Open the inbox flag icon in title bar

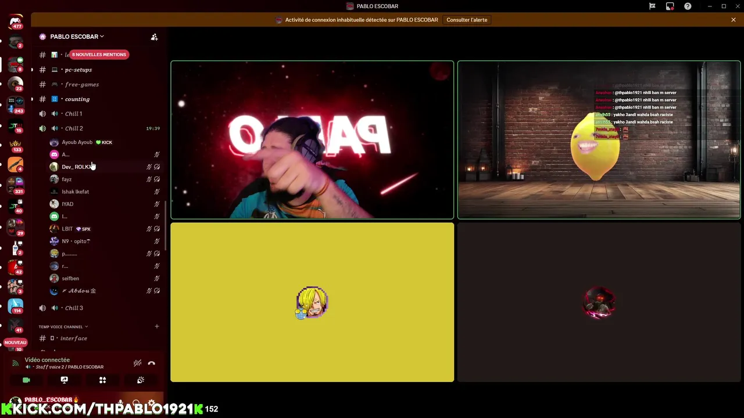tap(652, 6)
